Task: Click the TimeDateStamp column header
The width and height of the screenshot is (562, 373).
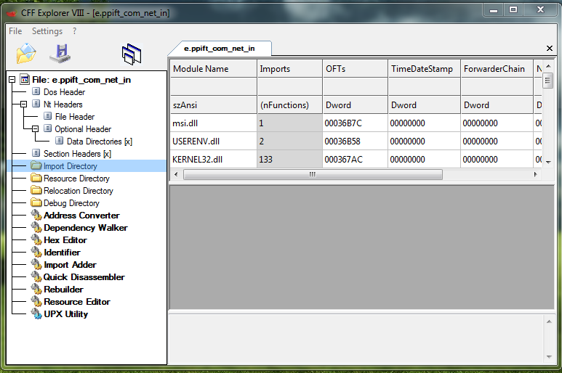Action: point(425,68)
